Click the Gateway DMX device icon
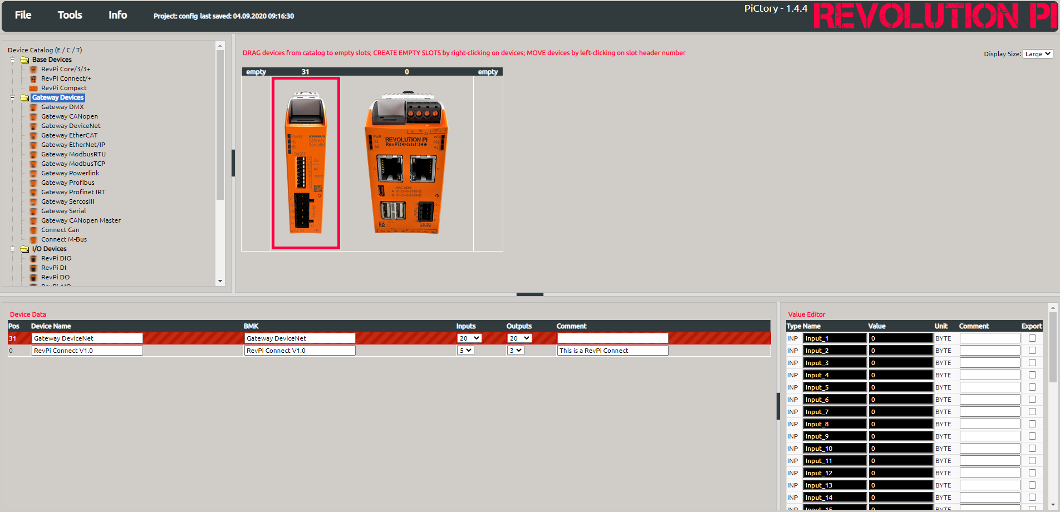The image size is (1060, 512). 33,107
